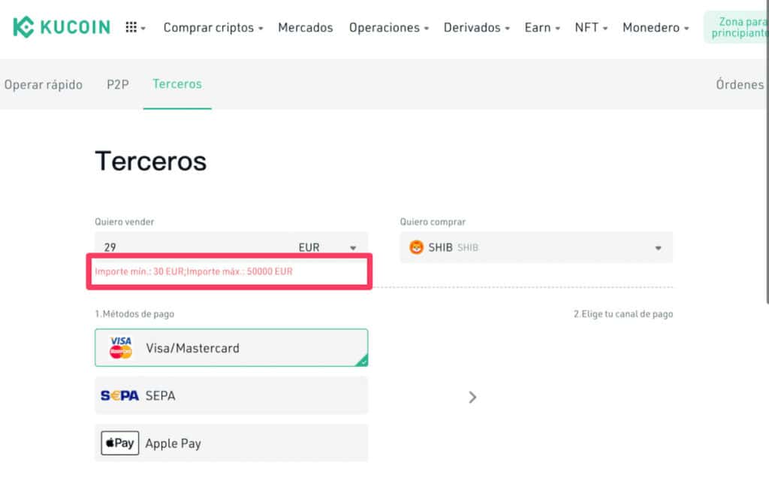Click the SHIB coin icon
769x481 pixels.
tap(416, 247)
